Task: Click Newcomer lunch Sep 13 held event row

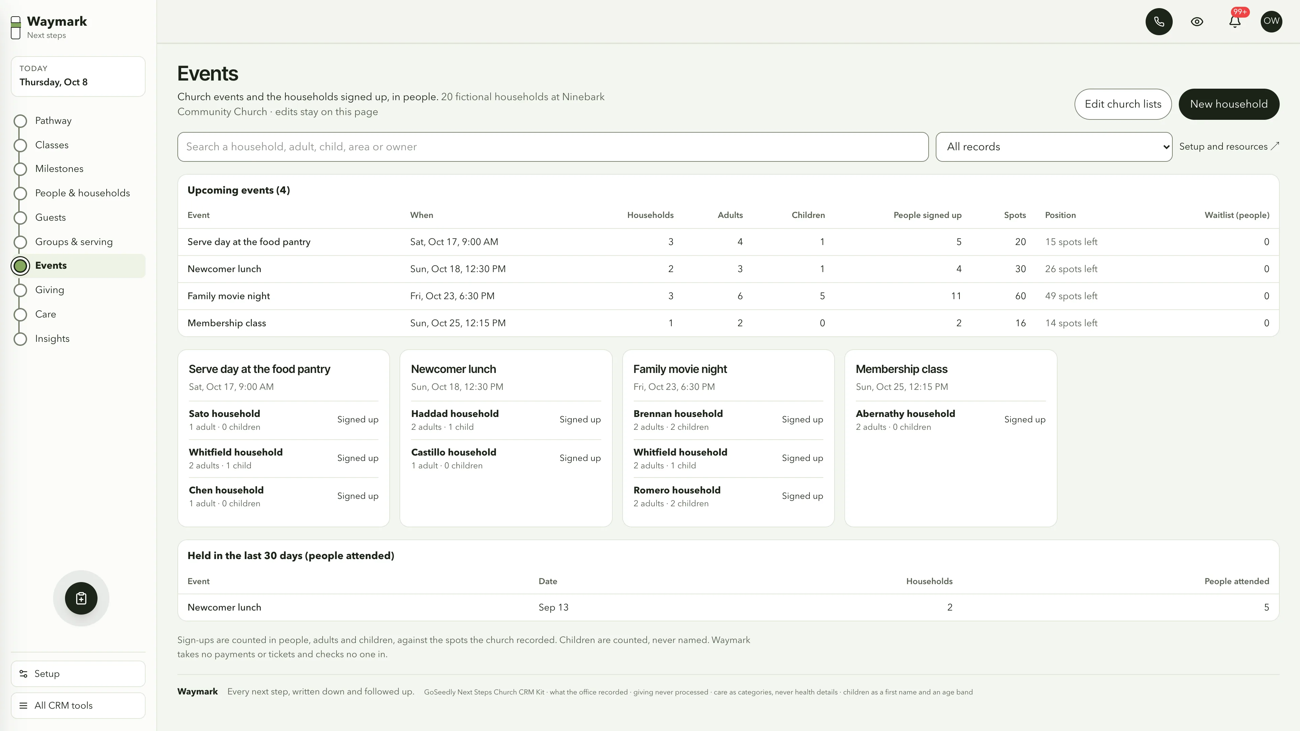Action: point(728,607)
